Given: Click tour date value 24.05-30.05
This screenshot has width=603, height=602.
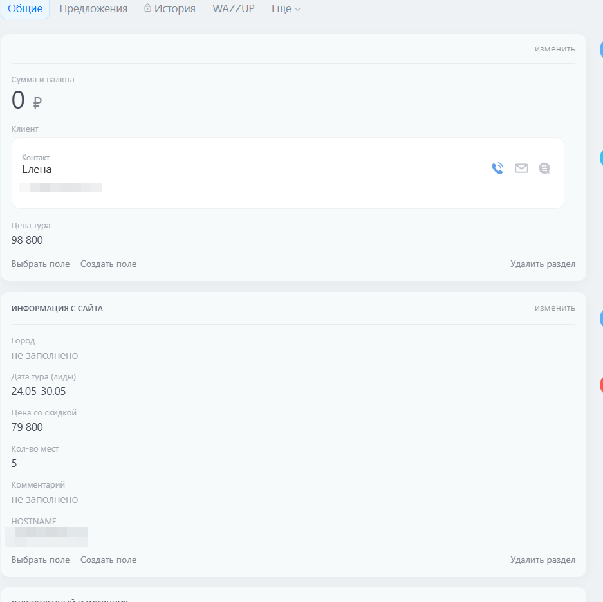Looking at the screenshot, I should 39,391.
